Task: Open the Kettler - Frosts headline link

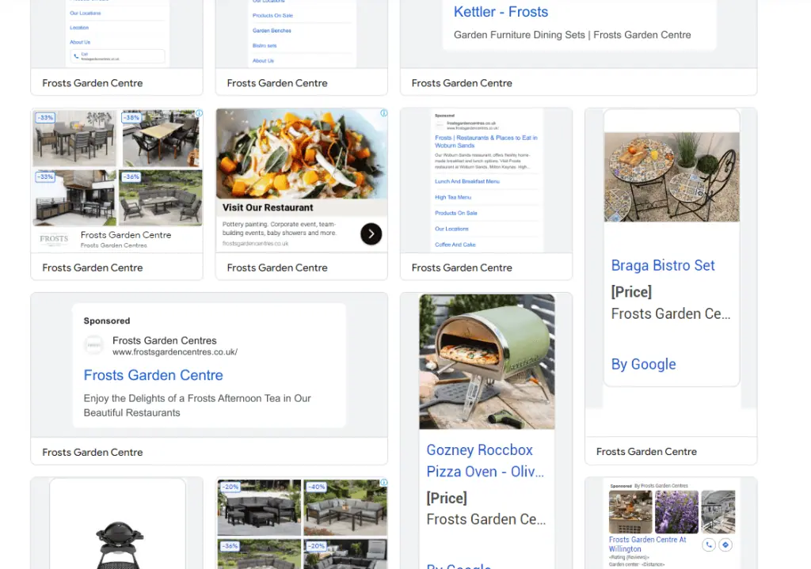Action: coord(501,11)
